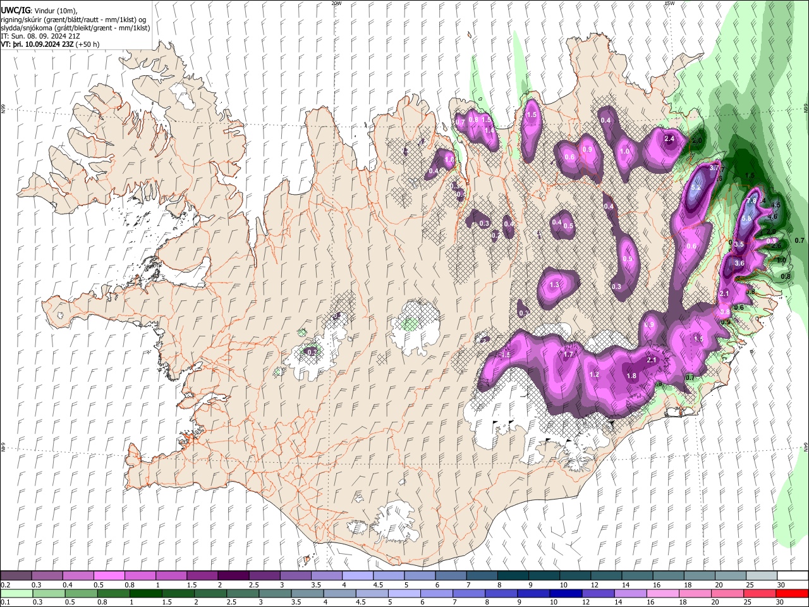Pick the violet 12 rain swatch
809x607 pixels.
click(597, 593)
